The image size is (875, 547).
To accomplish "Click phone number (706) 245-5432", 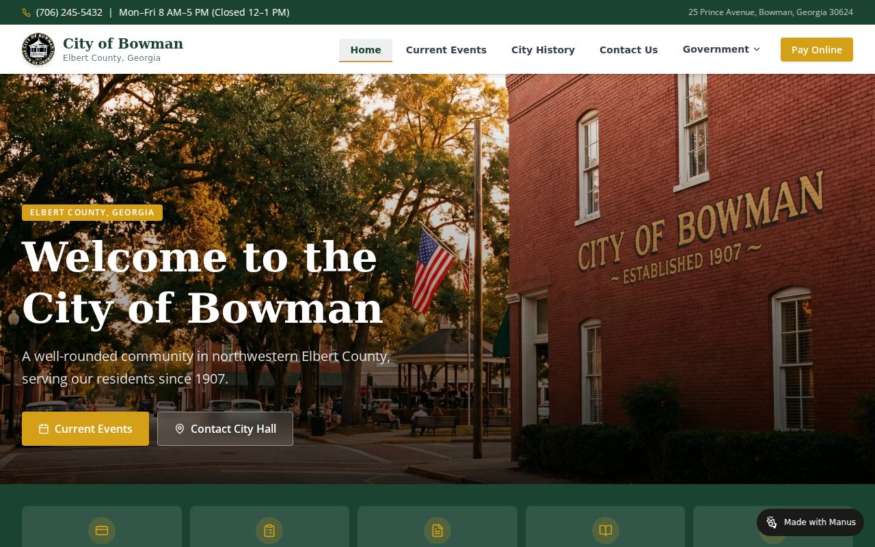I will 69,12.
